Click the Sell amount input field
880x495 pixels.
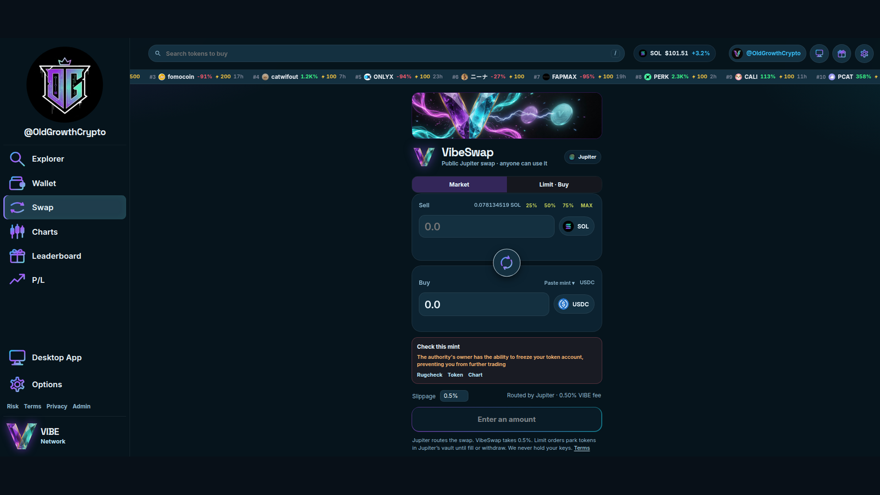[486, 227]
